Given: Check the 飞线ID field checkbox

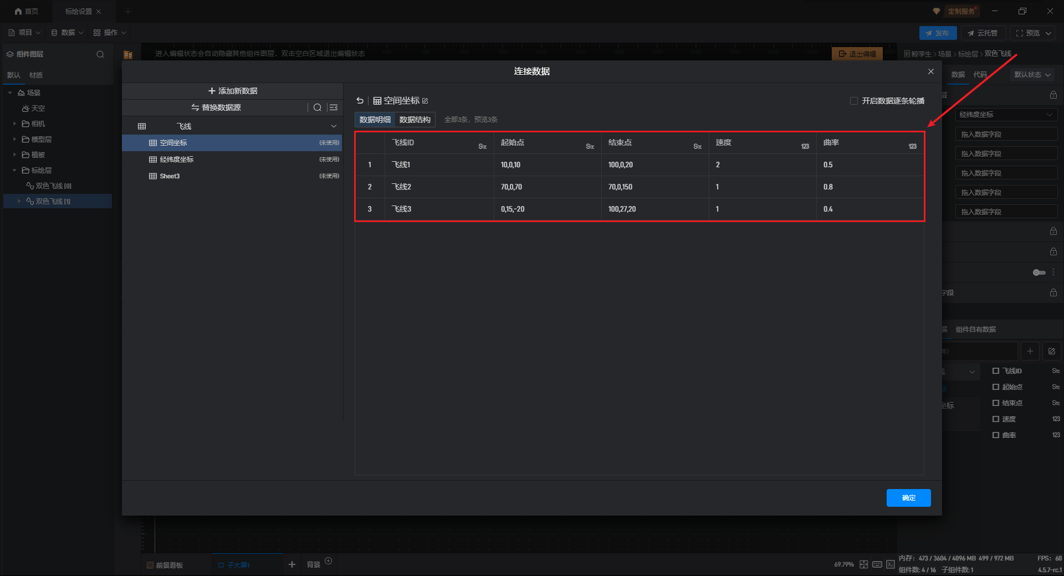Looking at the screenshot, I should [996, 371].
